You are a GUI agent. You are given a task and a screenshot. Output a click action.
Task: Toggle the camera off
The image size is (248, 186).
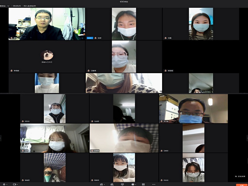[x=14, y=184]
